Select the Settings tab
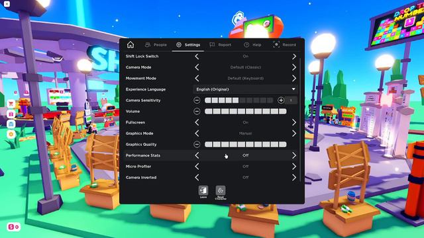The width and height of the screenshot is (424, 238). 188,45
